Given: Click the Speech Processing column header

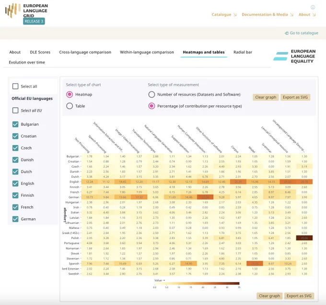Looking at the screenshot, I should click(x=97, y=144).
